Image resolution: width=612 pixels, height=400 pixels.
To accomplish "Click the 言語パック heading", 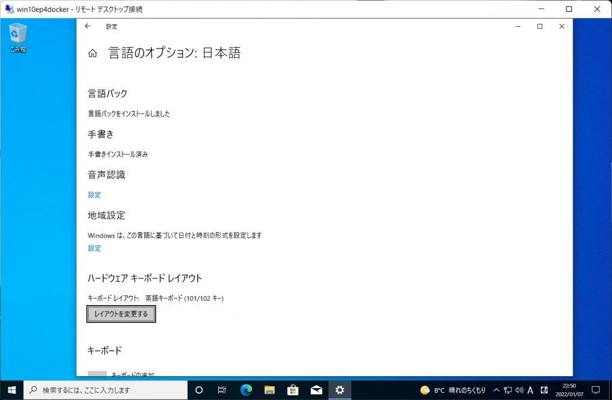I will (x=108, y=94).
